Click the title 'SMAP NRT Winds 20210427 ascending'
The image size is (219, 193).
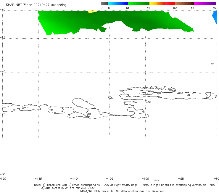tap(36, 5)
